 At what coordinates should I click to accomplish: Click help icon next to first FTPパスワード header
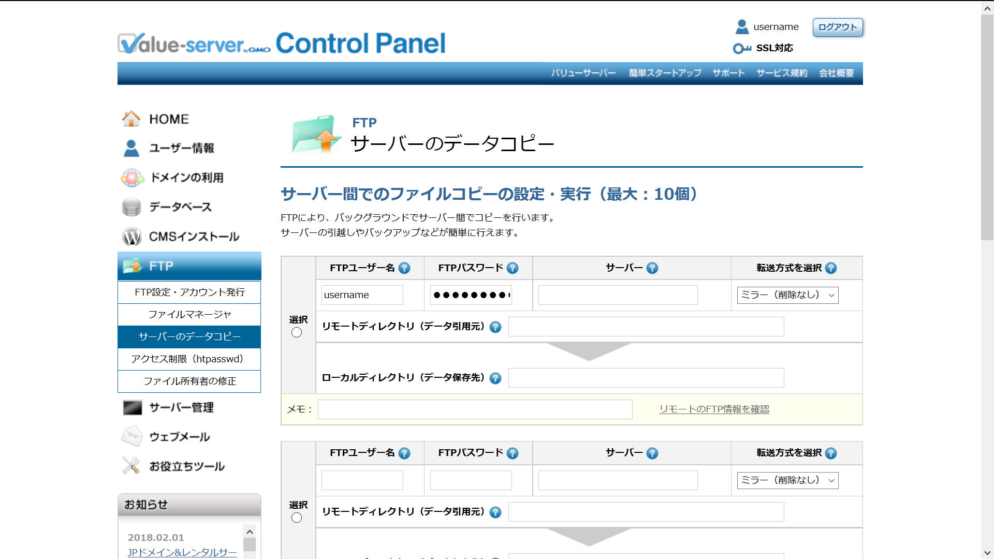coord(513,268)
